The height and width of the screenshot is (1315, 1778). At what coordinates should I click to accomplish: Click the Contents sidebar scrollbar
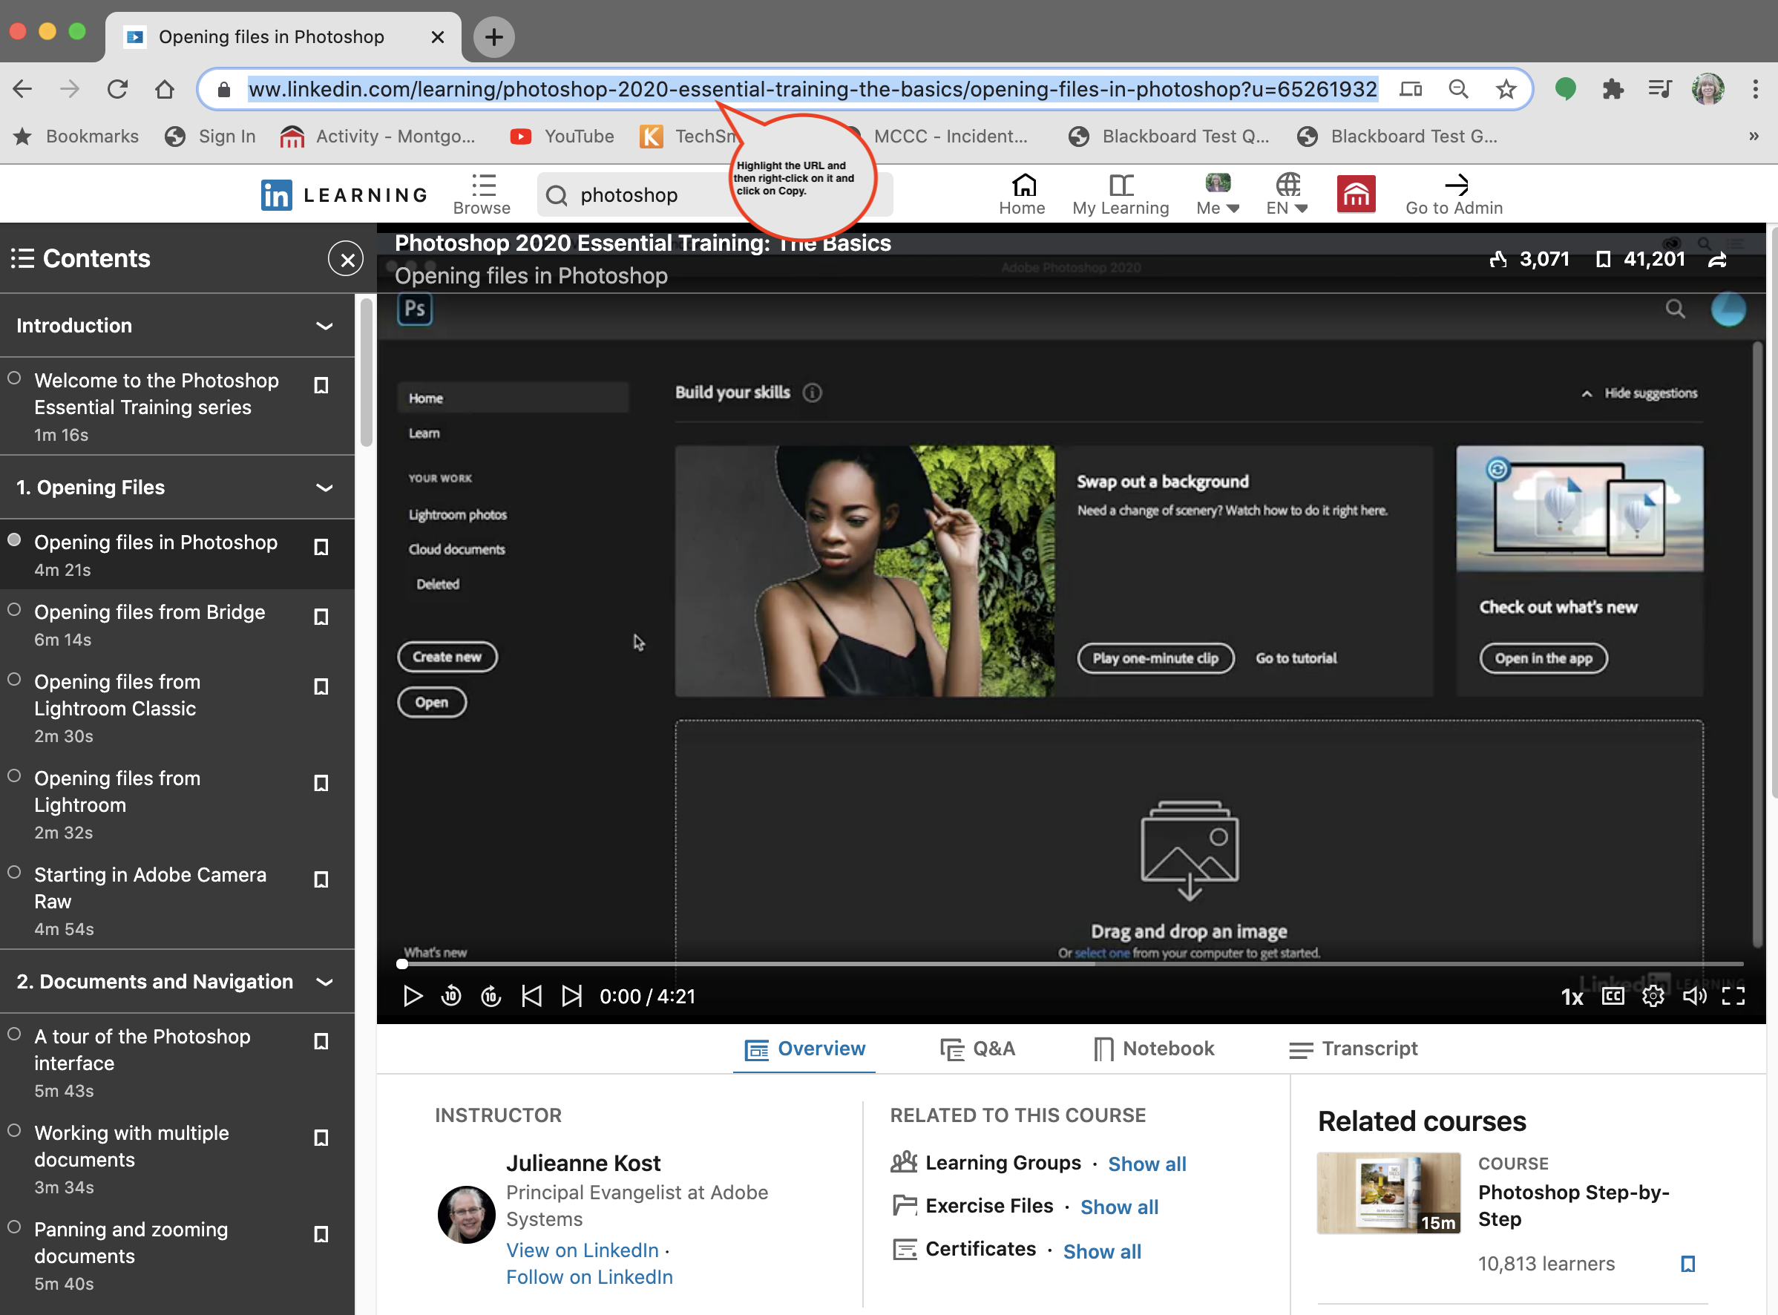pos(366,373)
